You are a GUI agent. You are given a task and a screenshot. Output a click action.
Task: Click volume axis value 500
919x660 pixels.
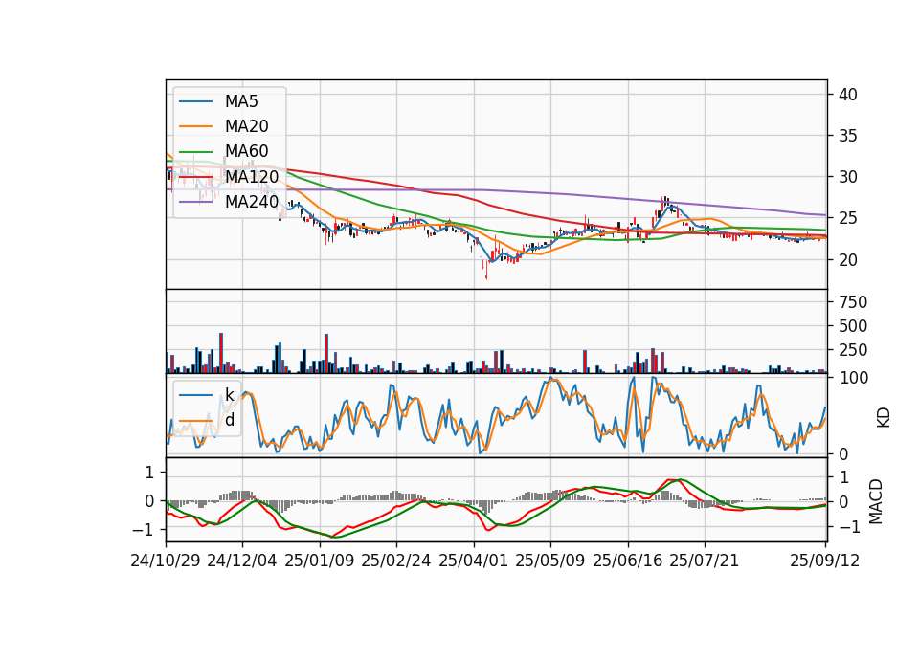[x=853, y=326]
